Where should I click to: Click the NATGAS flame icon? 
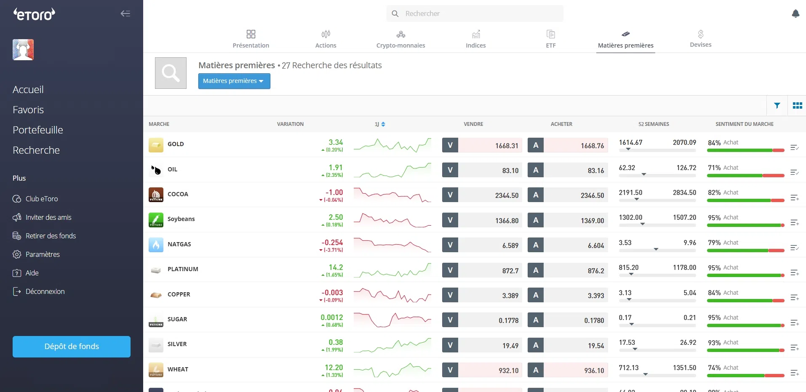pos(156,245)
